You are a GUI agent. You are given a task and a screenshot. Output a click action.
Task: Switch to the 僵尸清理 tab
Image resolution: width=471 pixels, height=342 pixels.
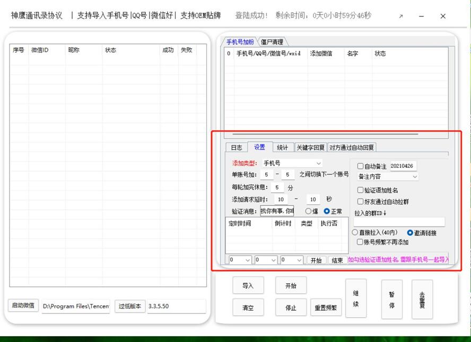point(272,42)
